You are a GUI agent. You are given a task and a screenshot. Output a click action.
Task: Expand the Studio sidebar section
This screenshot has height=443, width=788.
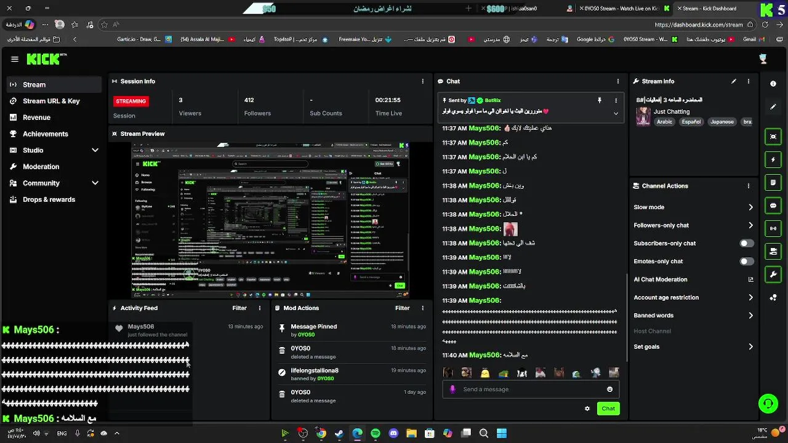54,150
